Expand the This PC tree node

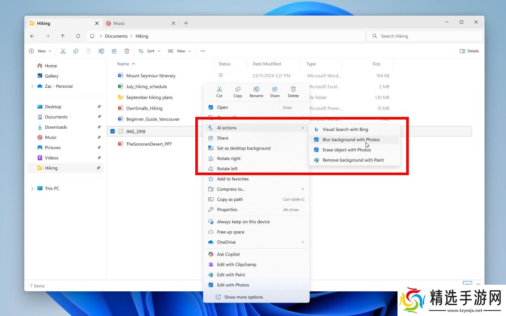pos(32,189)
